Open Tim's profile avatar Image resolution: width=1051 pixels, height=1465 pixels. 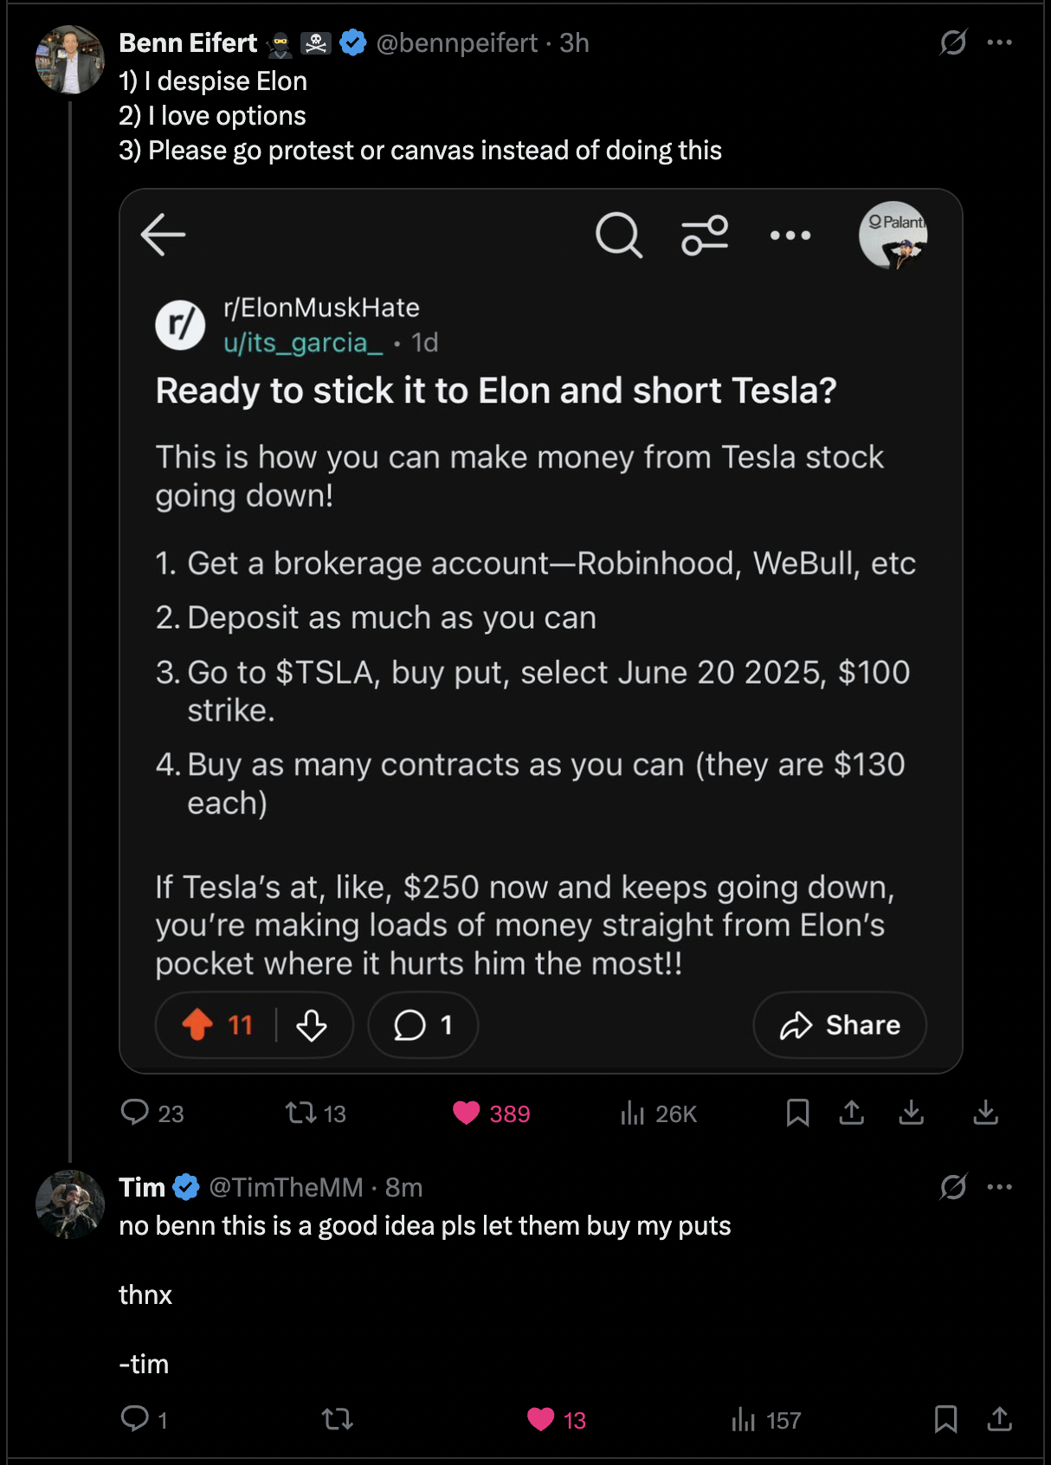tap(69, 1204)
